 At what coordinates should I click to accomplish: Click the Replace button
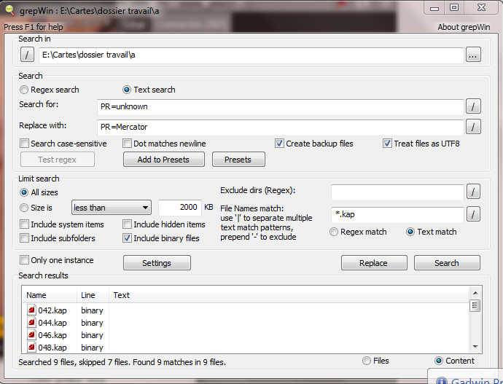(373, 263)
